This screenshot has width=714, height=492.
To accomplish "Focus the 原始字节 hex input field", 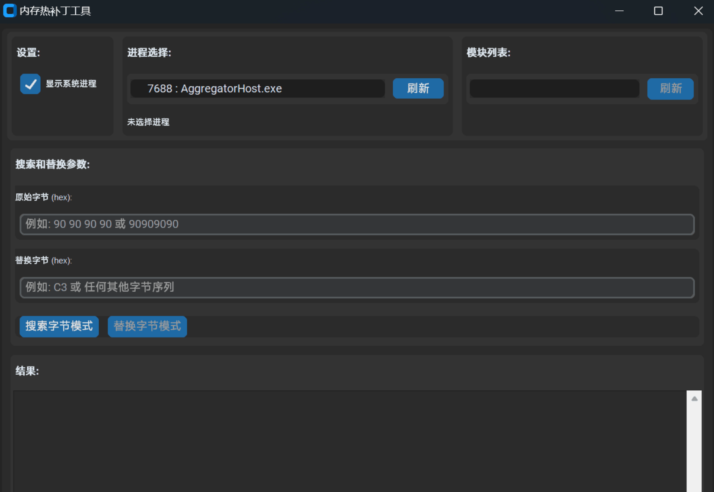I will [357, 224].
